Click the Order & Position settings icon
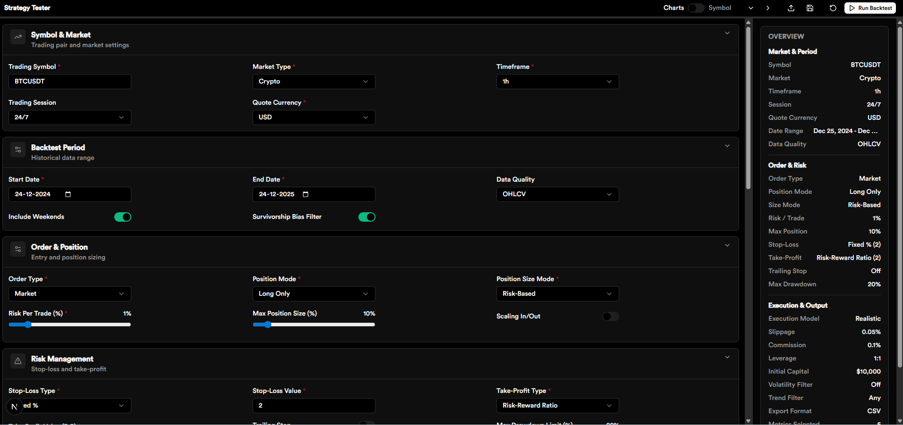This screenshot has height=425, width=903. [18, 249]
